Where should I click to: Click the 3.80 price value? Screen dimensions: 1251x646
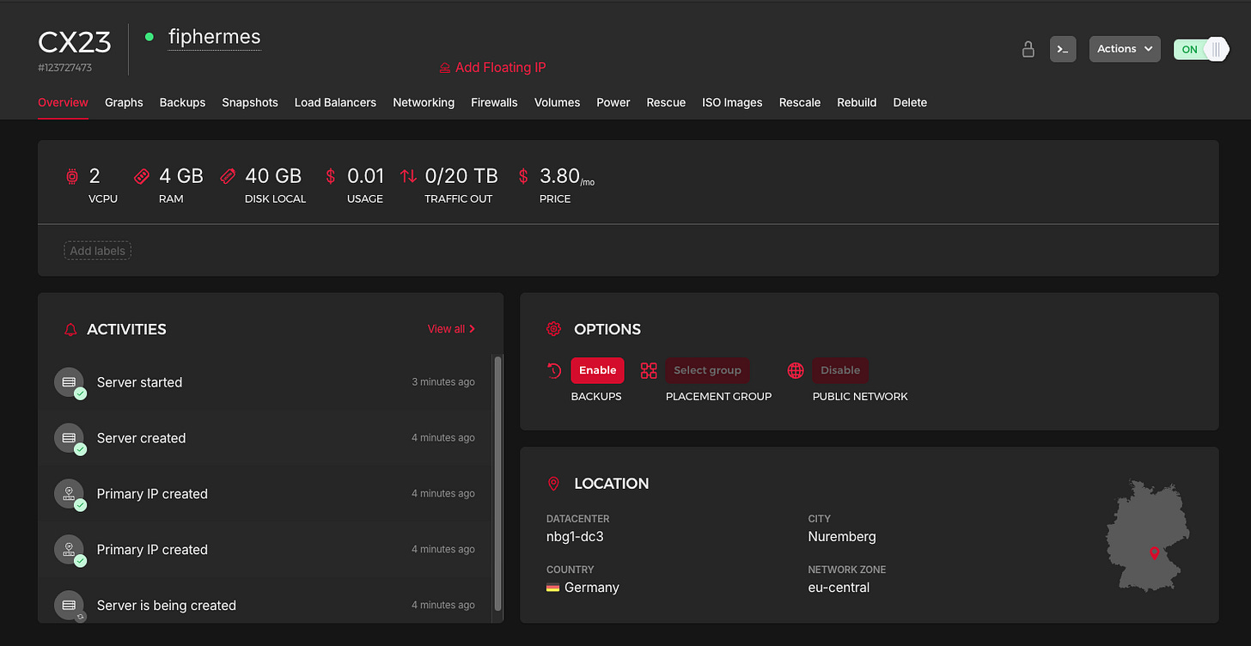click(559, 176)
